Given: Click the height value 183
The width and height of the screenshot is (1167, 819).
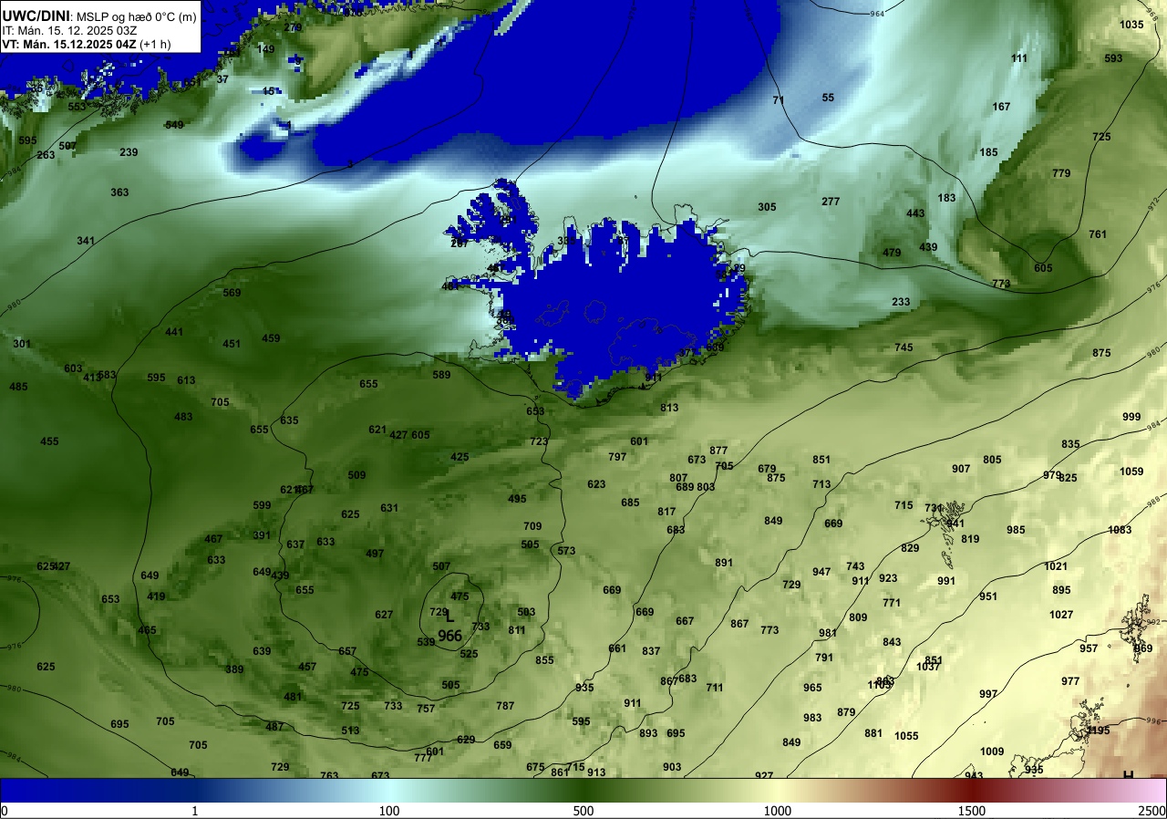Looking at the screenshot, I should pos(946,198).
